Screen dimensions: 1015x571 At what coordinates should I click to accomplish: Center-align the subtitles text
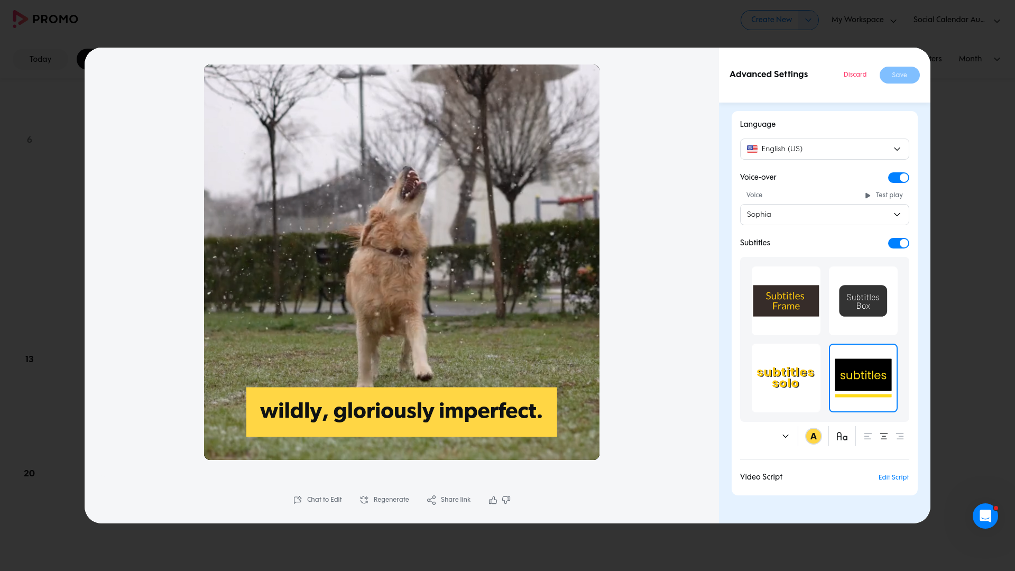click(x=883, y=437)
